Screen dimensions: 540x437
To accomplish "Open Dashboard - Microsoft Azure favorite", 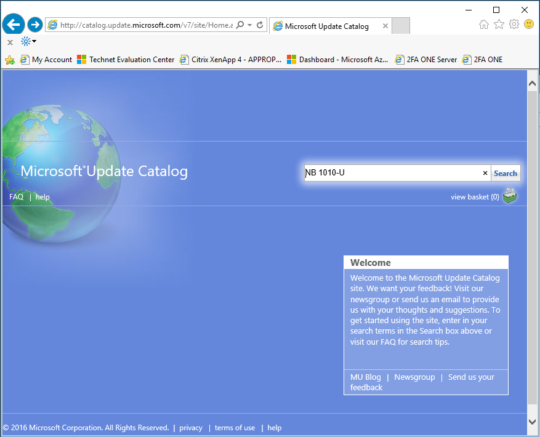I will pyautogui.click(x=337, y=60).
